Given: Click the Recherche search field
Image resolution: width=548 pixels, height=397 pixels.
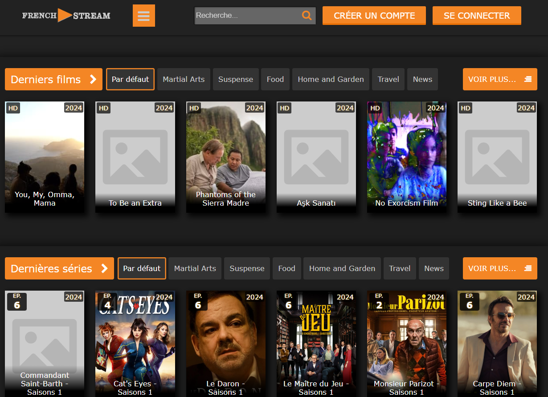Looking at the screenshot, I should pyautogui.click(x=247, y=16).
